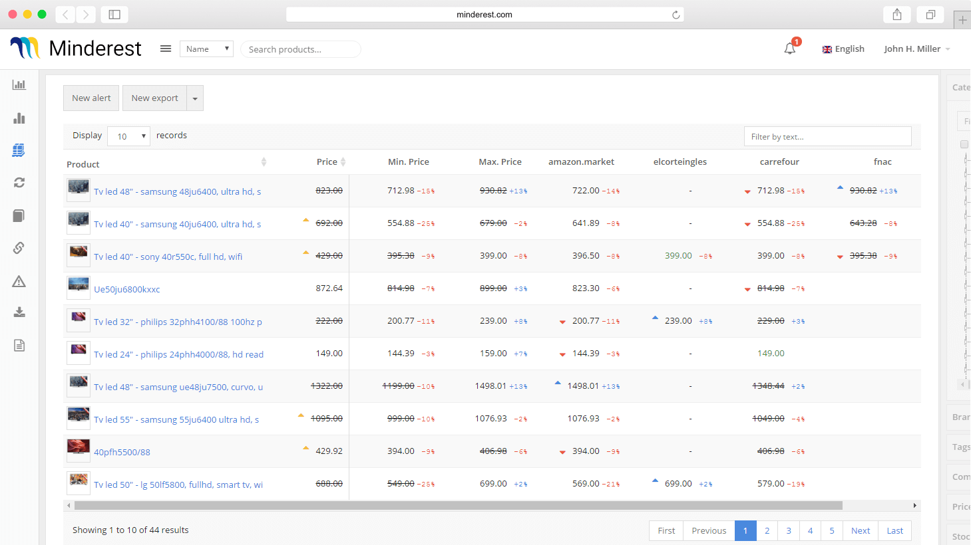Show the browser tabs overview
Screen dimensions: 971x545
pos(930,15)
